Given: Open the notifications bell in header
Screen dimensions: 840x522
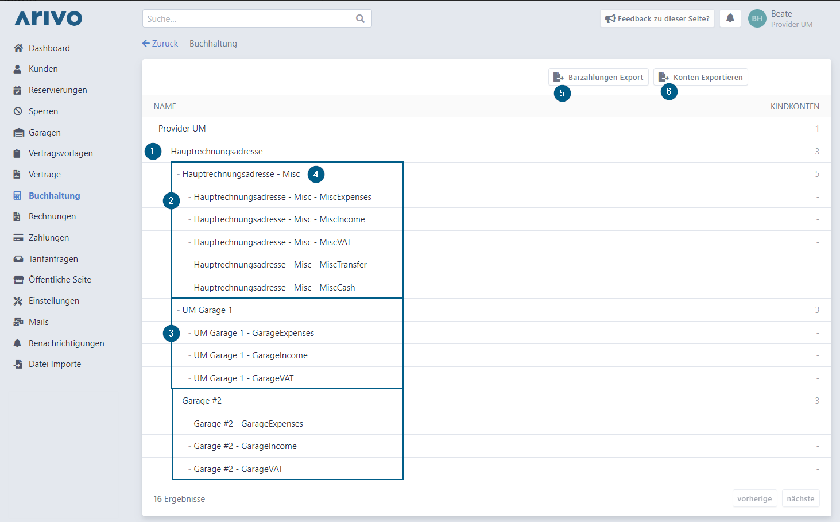Looking at the screenshot, I should [730, 18].
